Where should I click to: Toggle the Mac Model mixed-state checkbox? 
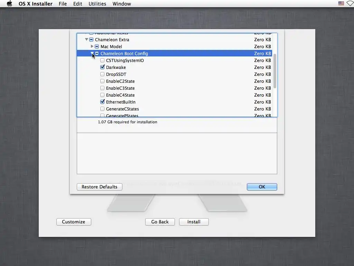97,47
